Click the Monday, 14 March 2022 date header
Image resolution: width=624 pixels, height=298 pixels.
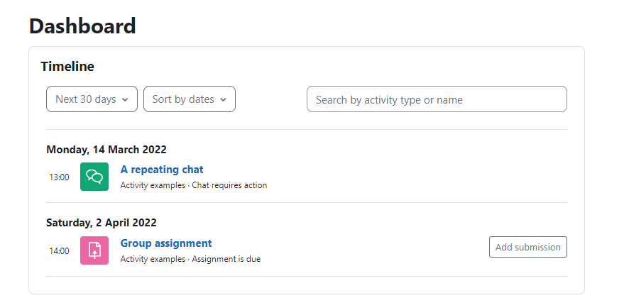click(x=106, y=150)
